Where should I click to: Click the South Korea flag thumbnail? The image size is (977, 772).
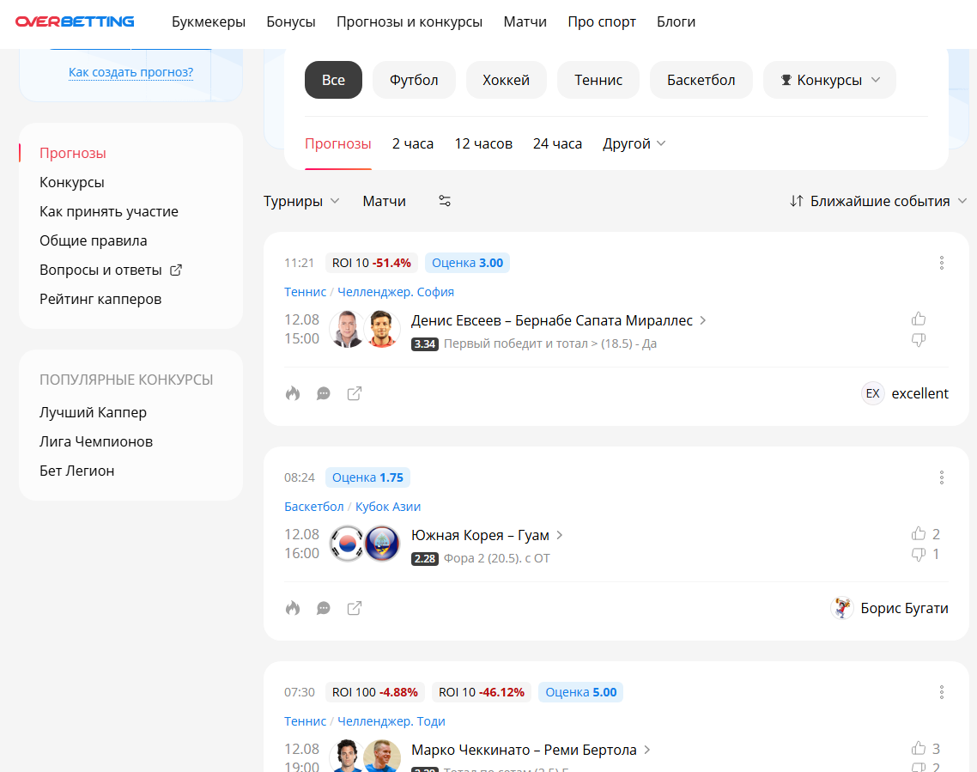347,544
